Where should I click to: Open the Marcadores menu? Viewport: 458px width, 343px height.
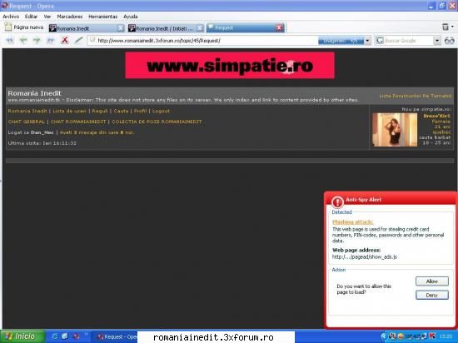(70, 17)
